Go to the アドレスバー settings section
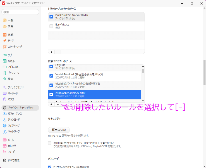 click(14, 67)
